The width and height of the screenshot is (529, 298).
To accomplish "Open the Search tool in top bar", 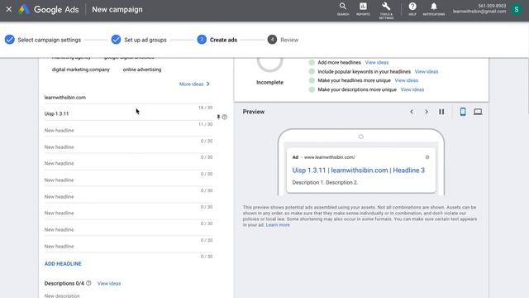I will [x=343, y=9].
